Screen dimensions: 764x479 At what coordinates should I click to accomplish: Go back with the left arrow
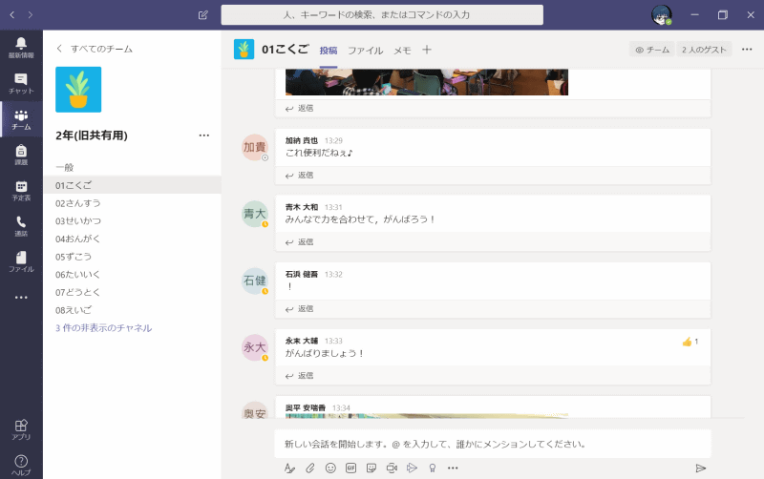click(12, 15)
